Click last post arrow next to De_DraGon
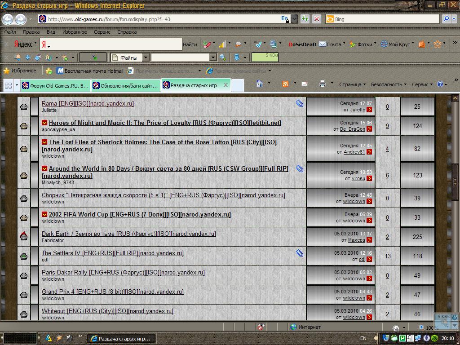The height and width of the screenshot is (345, 460). [x=369, y=129]
